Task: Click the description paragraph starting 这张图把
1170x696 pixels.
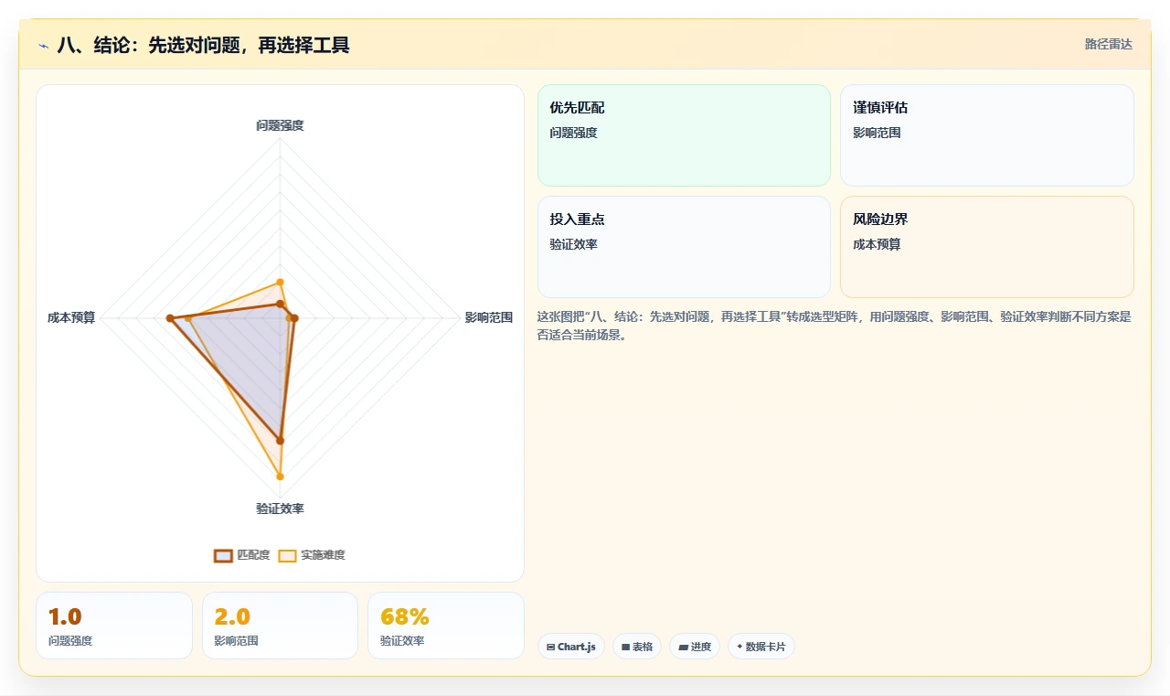Action: pos(835,326)
